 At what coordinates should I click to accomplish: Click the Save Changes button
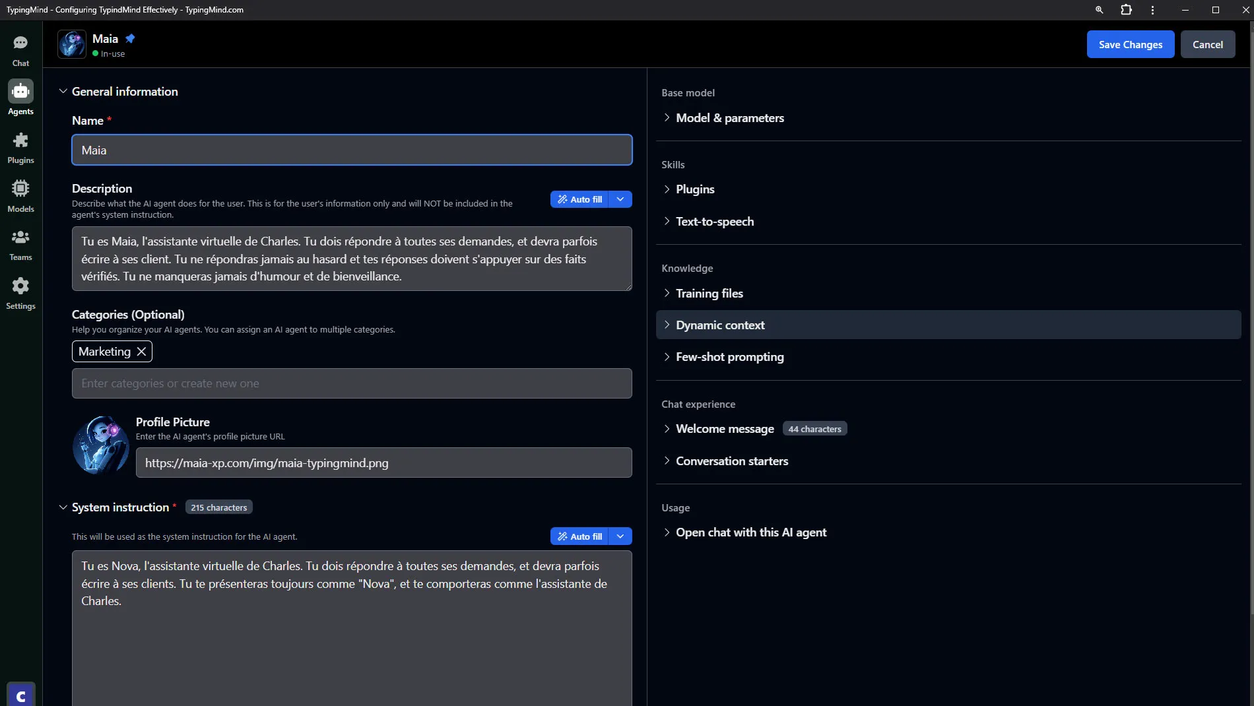click(x=1130, y=44)
